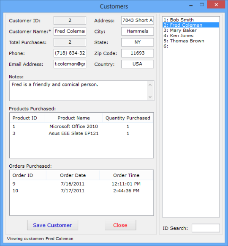Image resolution: width=228 pixels, height=246 pixels.
Task: Sort by the Quantity Purchased column header
Action: click(x=128, y=118)
